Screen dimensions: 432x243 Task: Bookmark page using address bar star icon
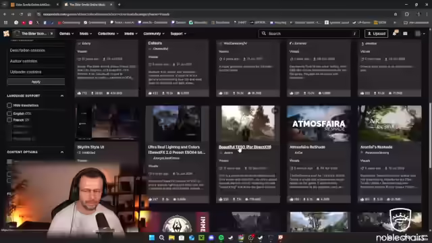click(396, 14)
